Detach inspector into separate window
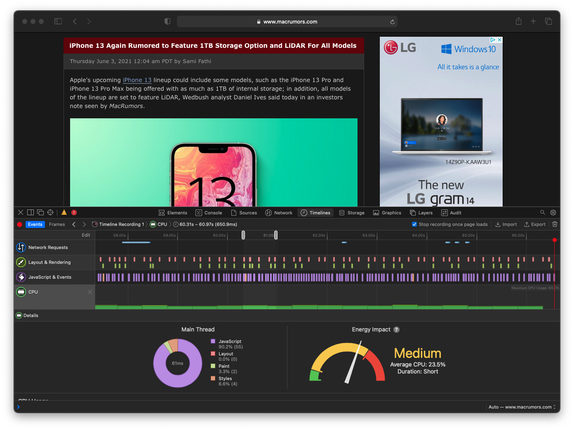Screen dimensions: 574x430 (40, 212)
